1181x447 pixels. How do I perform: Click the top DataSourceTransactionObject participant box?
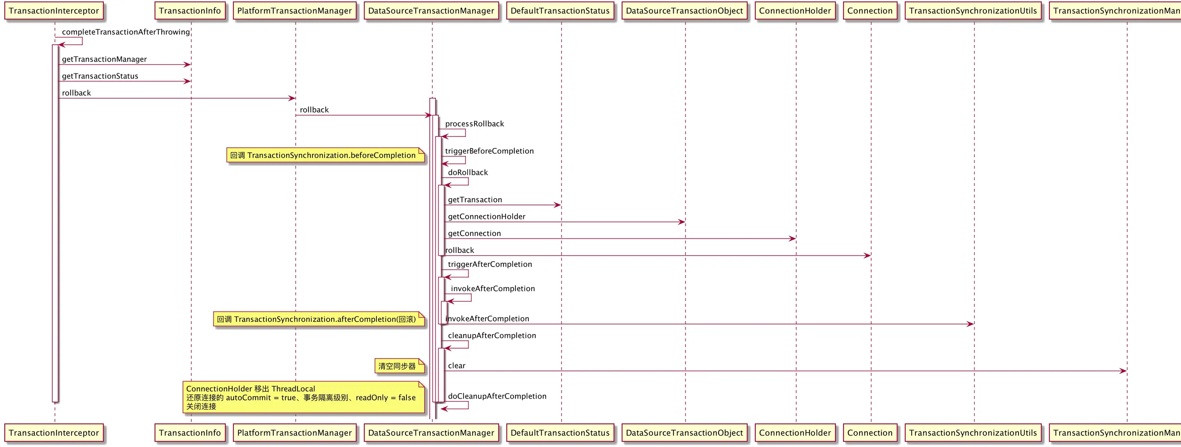[684, 11]
